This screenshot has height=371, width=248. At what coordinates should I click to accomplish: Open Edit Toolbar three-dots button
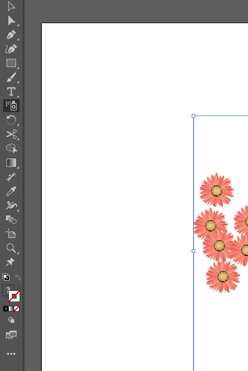11,354
